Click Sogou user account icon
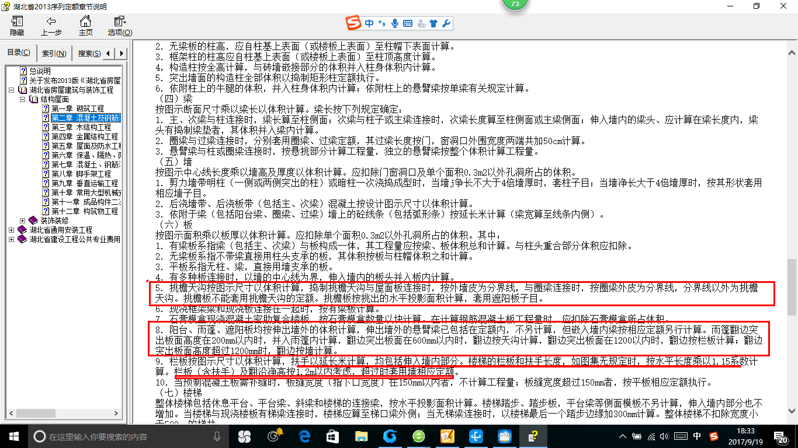This screenshot has height=448, width=798. [421, 23]
